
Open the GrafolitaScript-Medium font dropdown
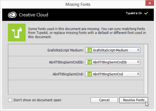click(x=113, y=50)
